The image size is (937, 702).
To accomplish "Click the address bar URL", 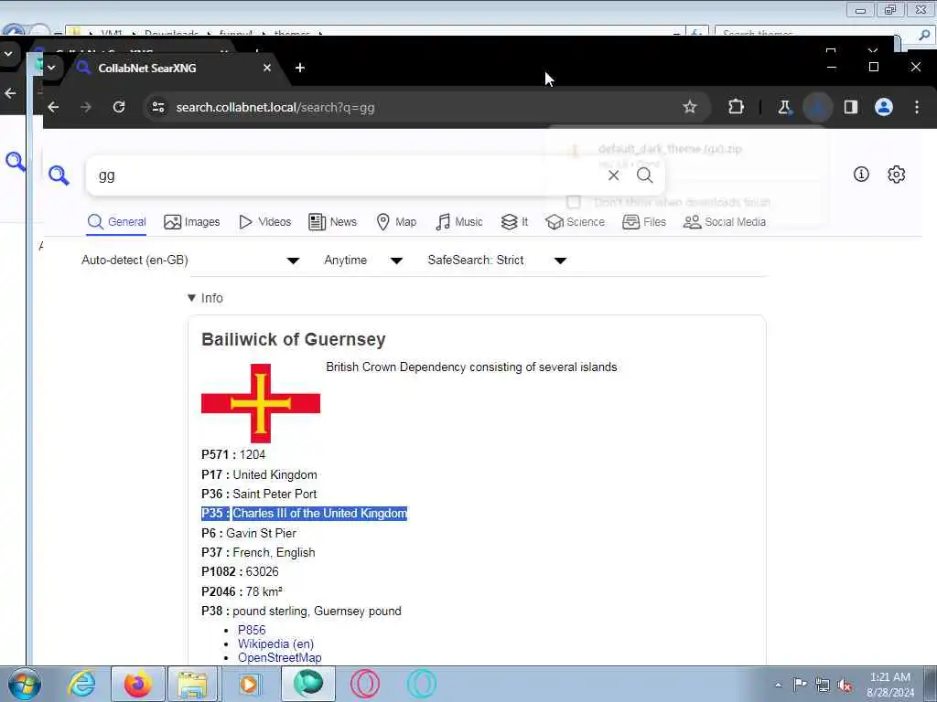I will 275,108.
